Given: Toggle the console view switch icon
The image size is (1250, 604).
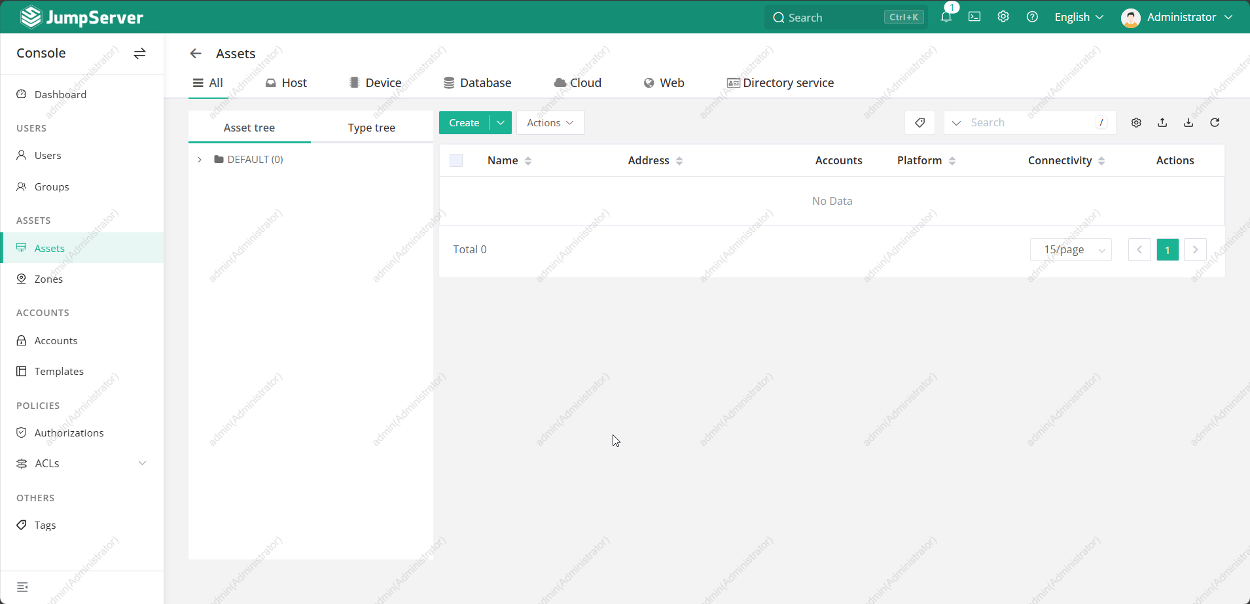Looking at the screenshot, I should click(139, 54).
